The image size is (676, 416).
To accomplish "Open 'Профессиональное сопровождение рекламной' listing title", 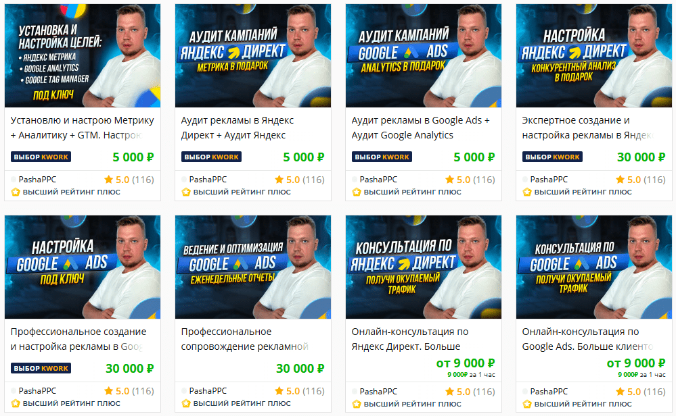I will 245,339.
